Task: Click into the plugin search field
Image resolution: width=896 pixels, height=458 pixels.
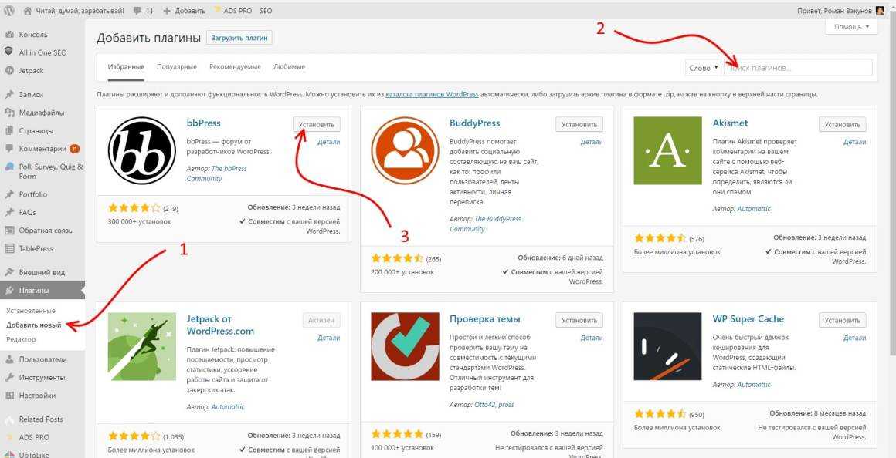Action: (798, 68)
